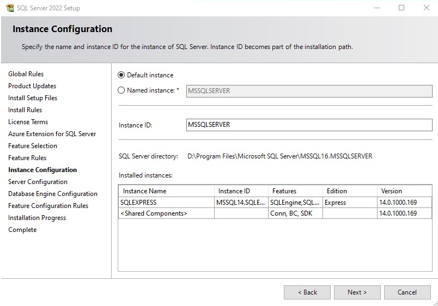Click the SQL Server Setup title bar icon

9,8
